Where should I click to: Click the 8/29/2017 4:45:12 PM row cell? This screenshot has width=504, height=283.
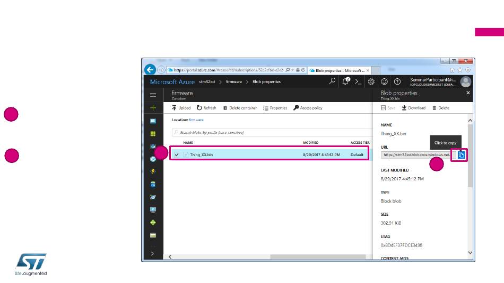click(x=321, y=154)
